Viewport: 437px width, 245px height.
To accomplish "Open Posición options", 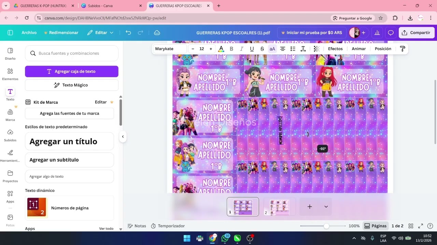I will (383, 49).
